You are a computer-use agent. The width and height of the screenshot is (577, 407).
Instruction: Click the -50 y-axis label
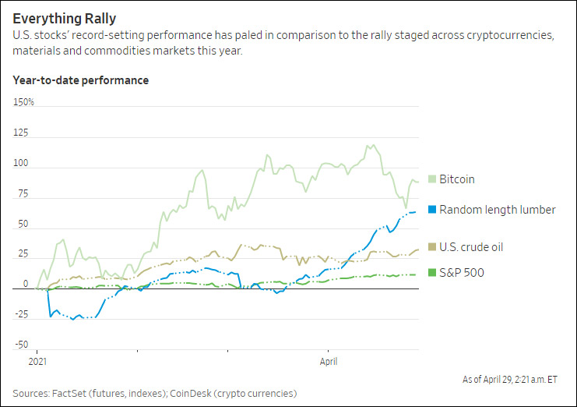tap(21, 345)
